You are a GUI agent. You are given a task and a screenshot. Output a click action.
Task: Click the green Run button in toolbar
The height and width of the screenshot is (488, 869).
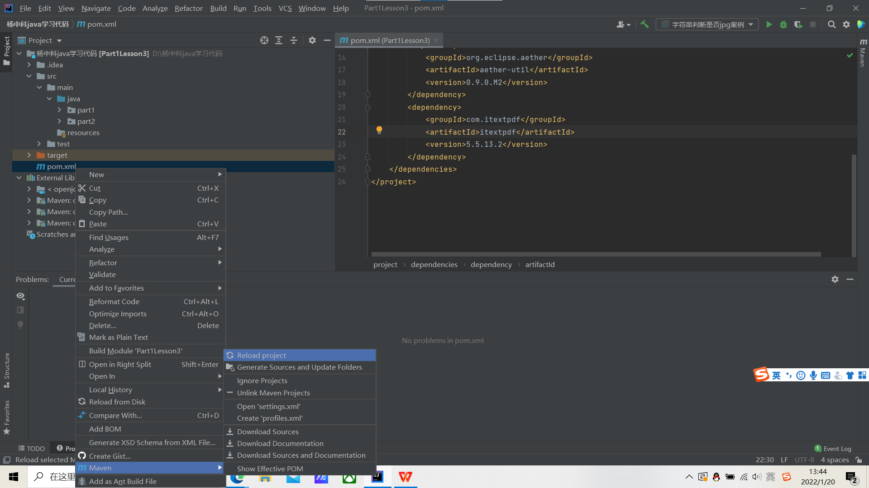769,24
